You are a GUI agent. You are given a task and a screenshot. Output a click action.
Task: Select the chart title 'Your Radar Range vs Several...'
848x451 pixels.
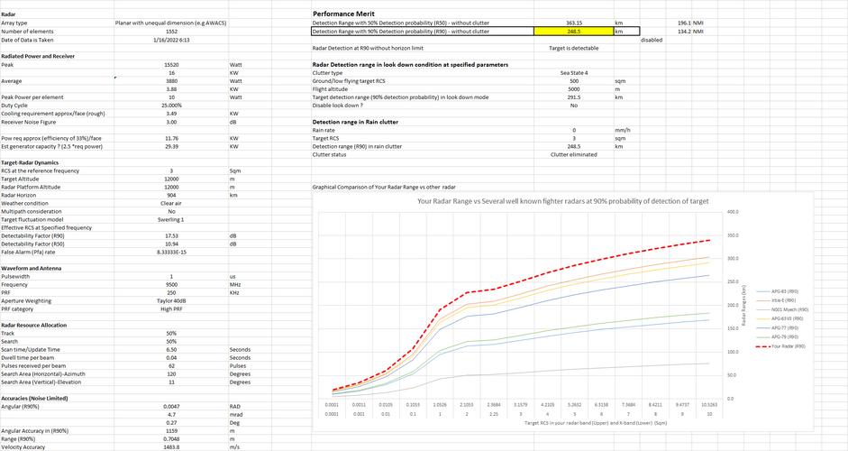[x=562, y=201]
